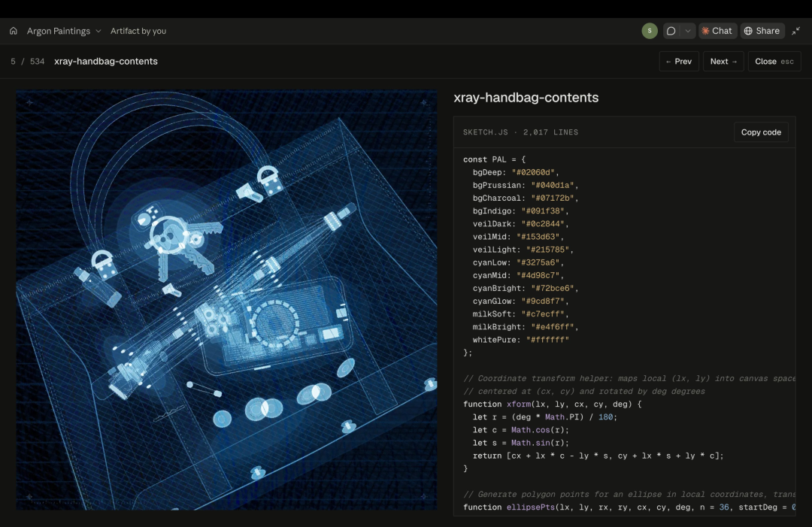Close the artifact viewer
The width and height of the screenshot is (812, 527).
click(x=774, y=61)
